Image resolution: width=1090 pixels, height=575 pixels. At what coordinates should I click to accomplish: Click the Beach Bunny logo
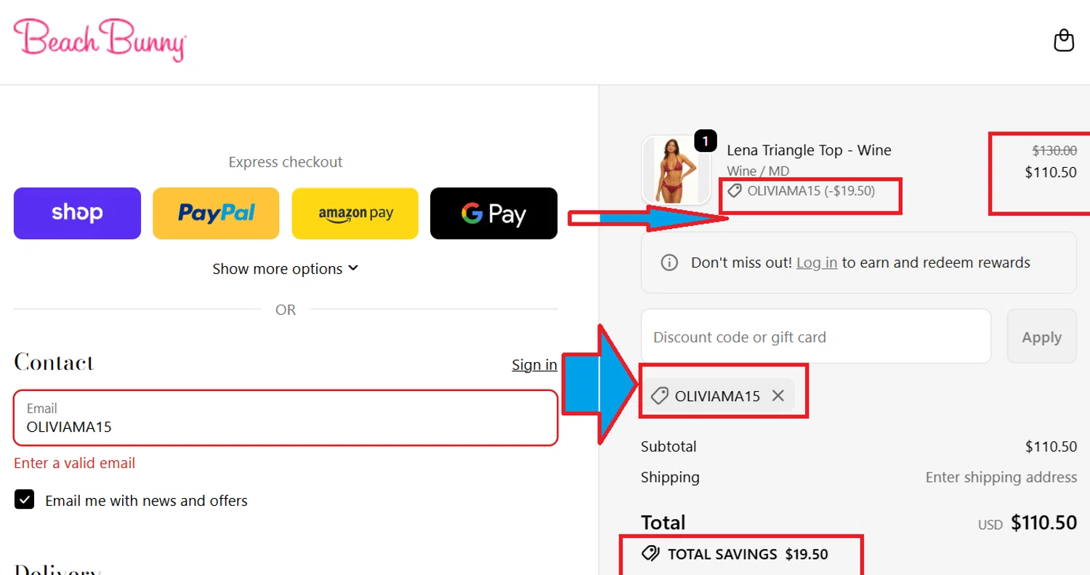coord(100,39)
